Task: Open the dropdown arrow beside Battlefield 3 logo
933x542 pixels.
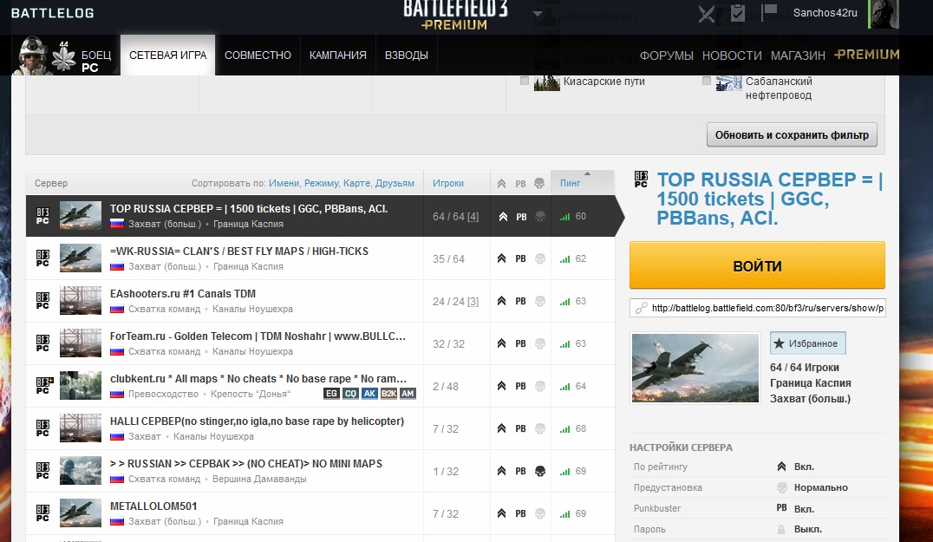Action: coord(538,14)
